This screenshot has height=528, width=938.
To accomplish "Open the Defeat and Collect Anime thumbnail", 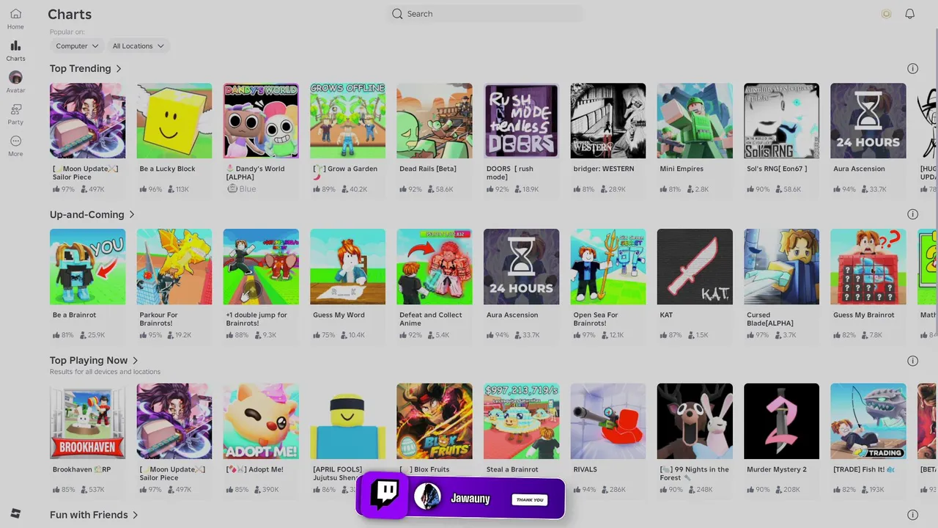I will pyautogui.click(x=435, y=266).
